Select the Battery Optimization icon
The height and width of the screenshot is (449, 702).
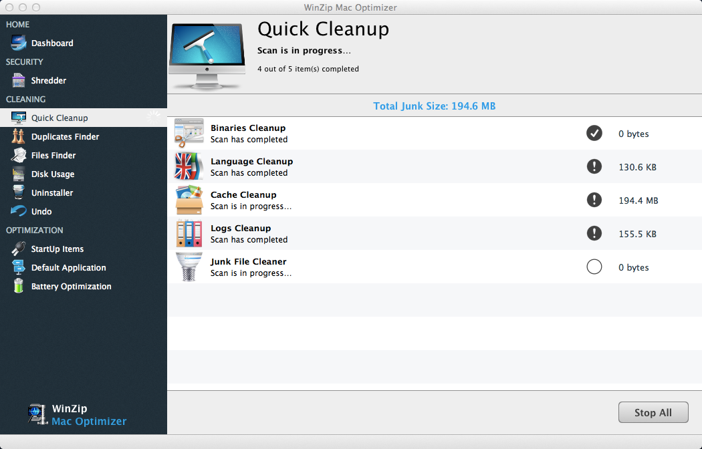pos(19,287)
